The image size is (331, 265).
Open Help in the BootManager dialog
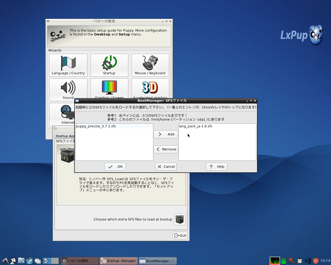click(x=216, y=167)
